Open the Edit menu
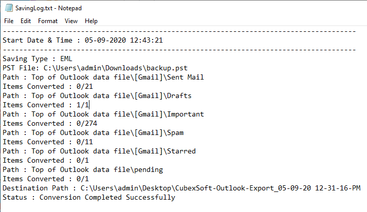Screen dimensions: 367x212 point(26,21)
